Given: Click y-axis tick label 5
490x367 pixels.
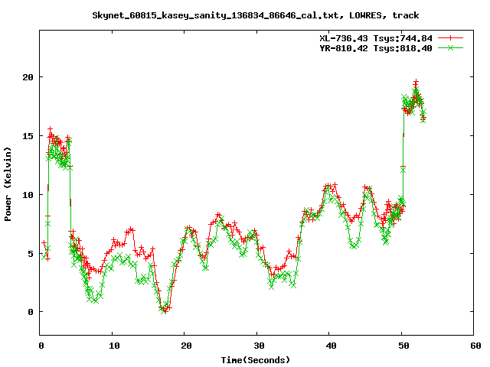Looking at the screenshot, I should (x=31, y=253).
